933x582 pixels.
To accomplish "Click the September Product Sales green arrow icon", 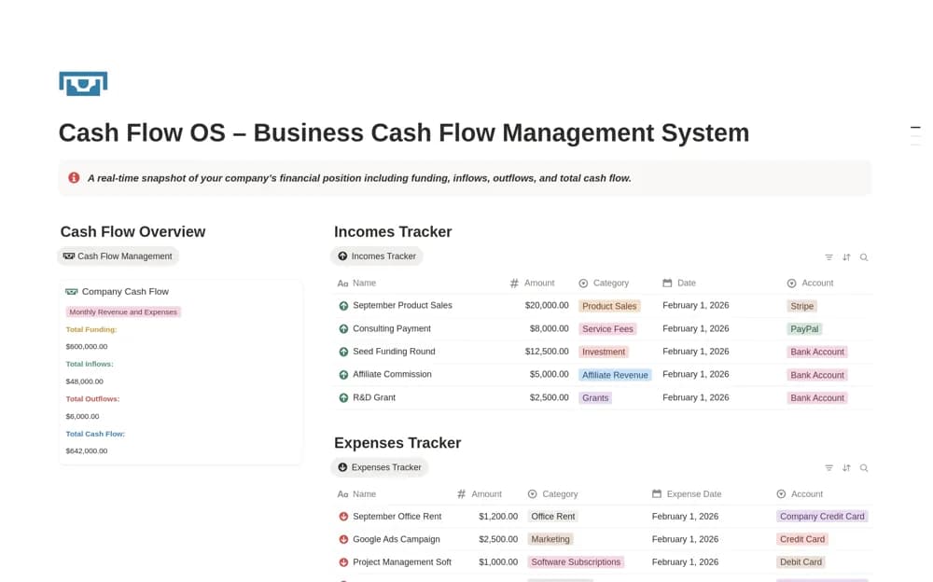I will 343,306.
